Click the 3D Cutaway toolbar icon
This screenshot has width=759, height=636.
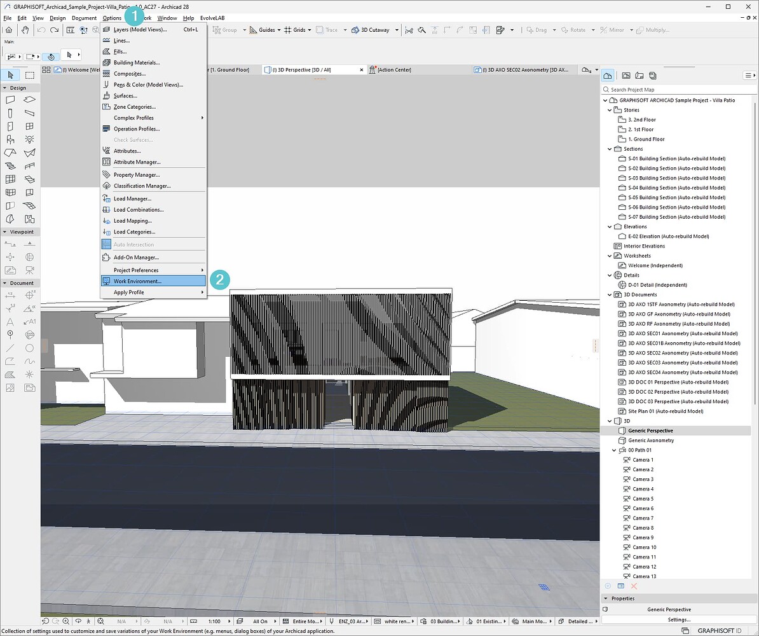tap(355, 29)
